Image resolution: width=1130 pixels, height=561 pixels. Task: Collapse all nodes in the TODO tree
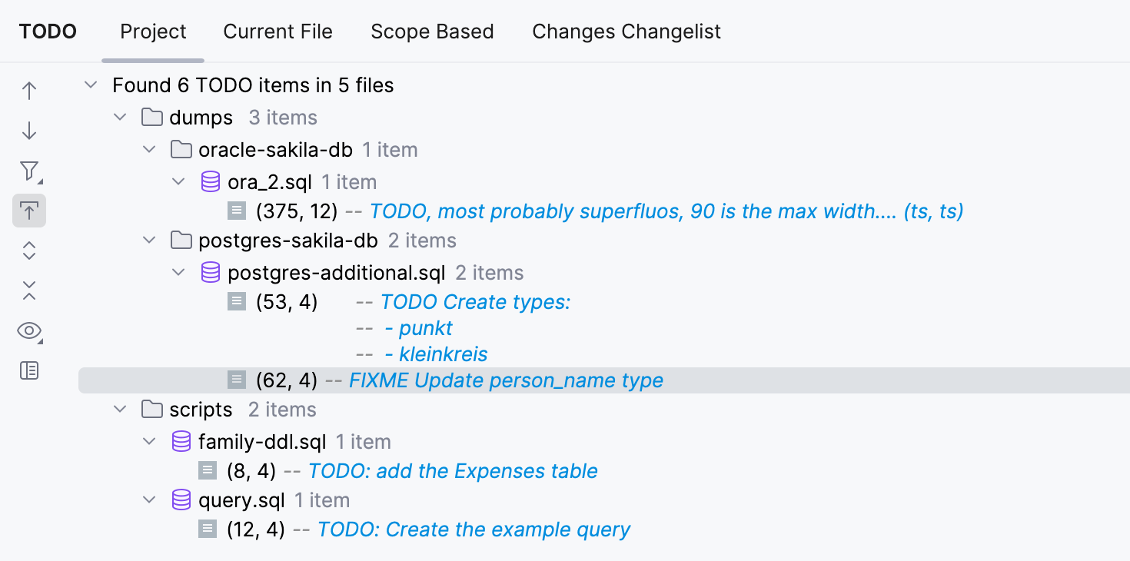[x=28, y=290]
